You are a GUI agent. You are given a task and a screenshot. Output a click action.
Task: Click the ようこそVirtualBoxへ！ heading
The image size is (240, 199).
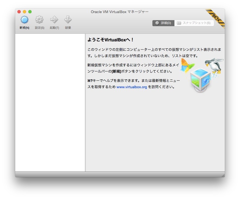click(x=110, y=40)
